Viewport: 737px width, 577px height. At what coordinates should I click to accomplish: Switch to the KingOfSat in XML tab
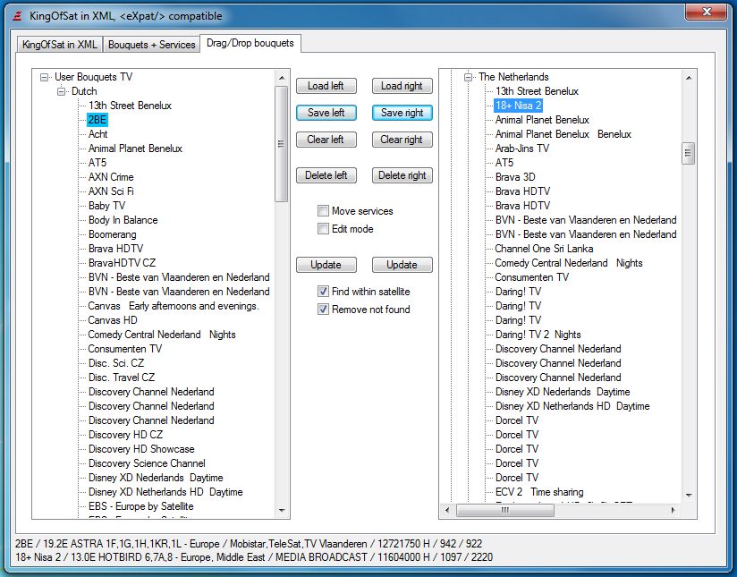point(59,45)
